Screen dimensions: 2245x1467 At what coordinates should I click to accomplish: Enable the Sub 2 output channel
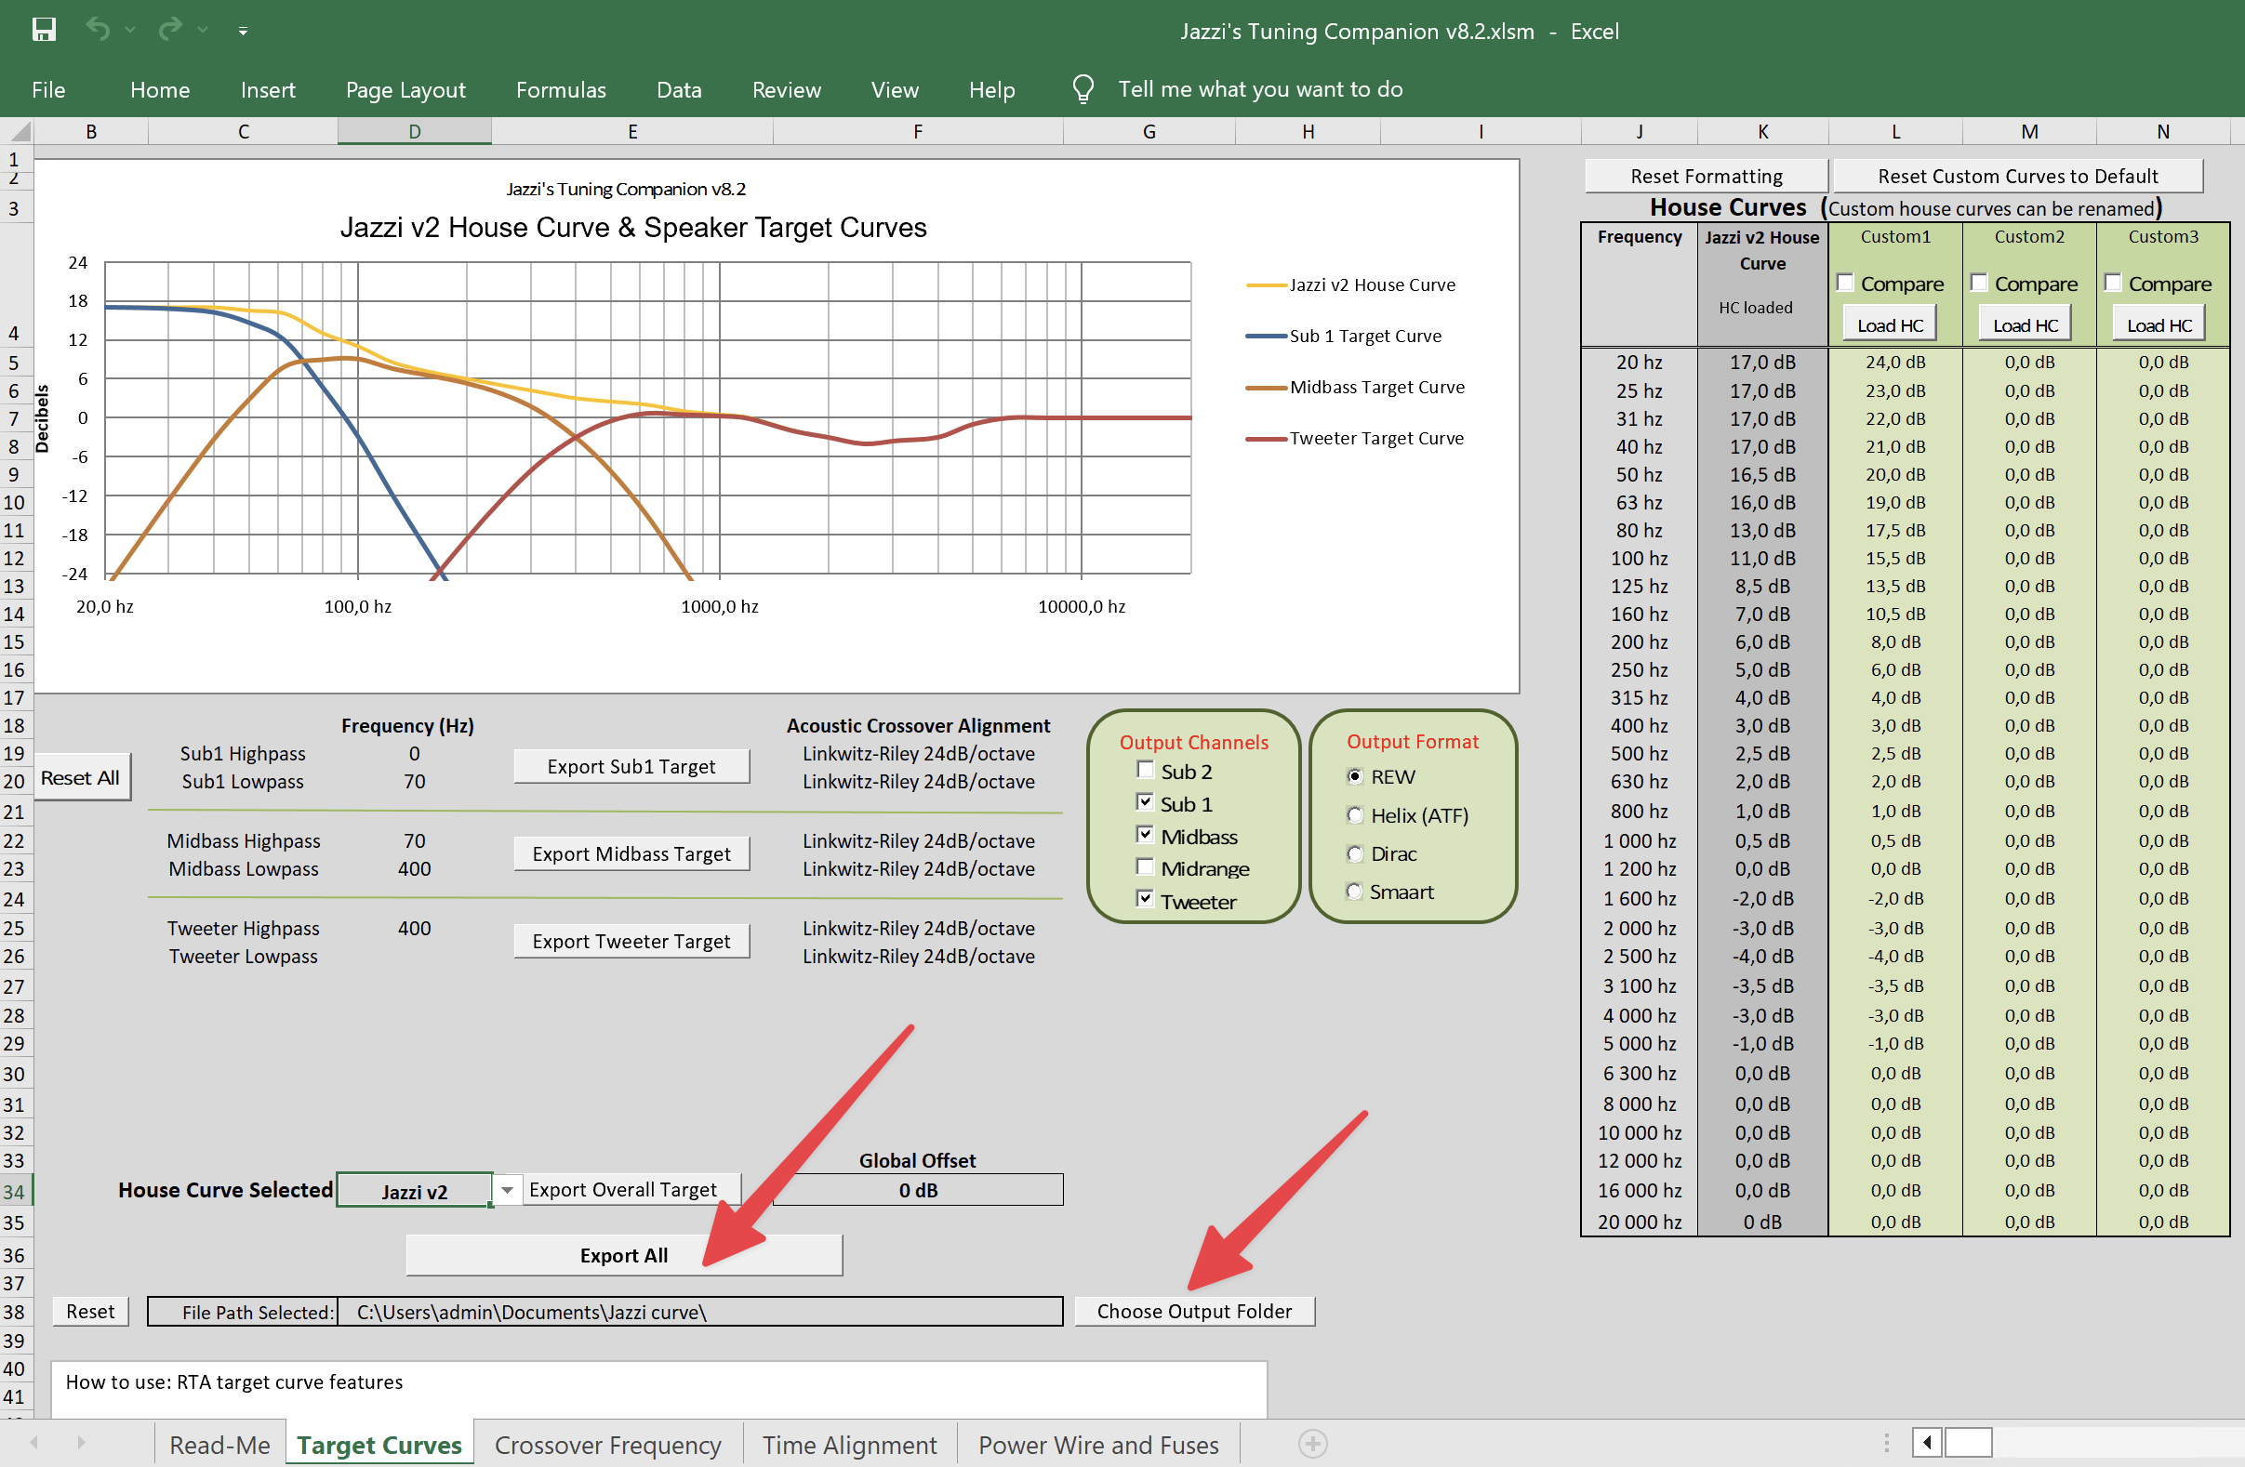[1145, 771]
